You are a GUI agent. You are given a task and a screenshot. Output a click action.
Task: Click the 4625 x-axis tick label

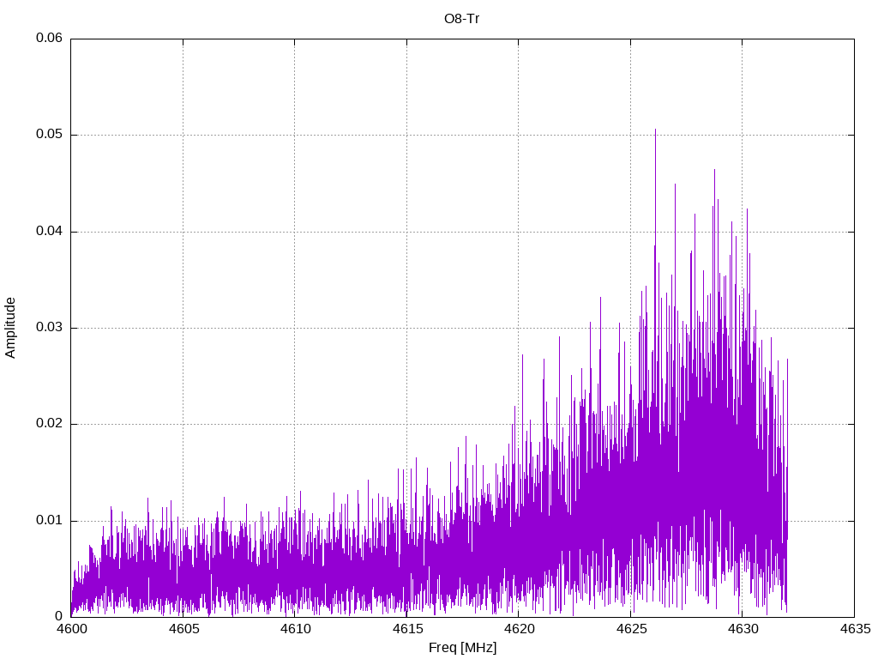[631, 629]
